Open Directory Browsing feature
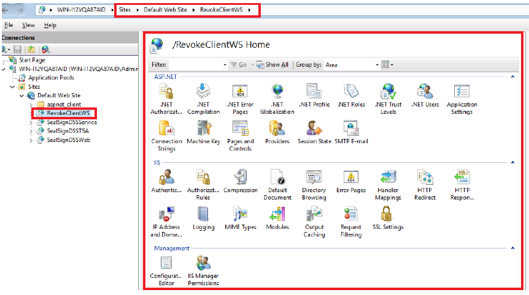Viewport: 529px width, 295px height. [x=314, y=182]
